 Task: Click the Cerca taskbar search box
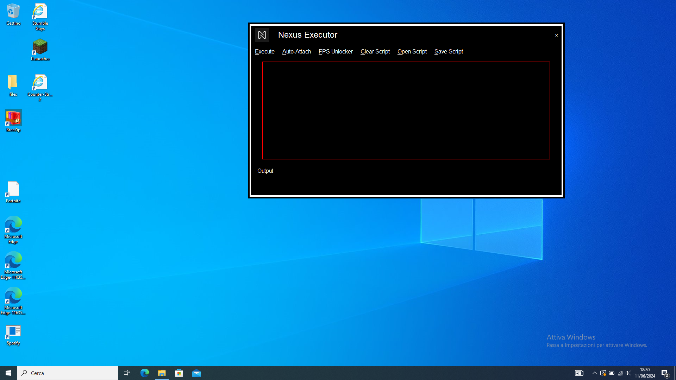68,373
